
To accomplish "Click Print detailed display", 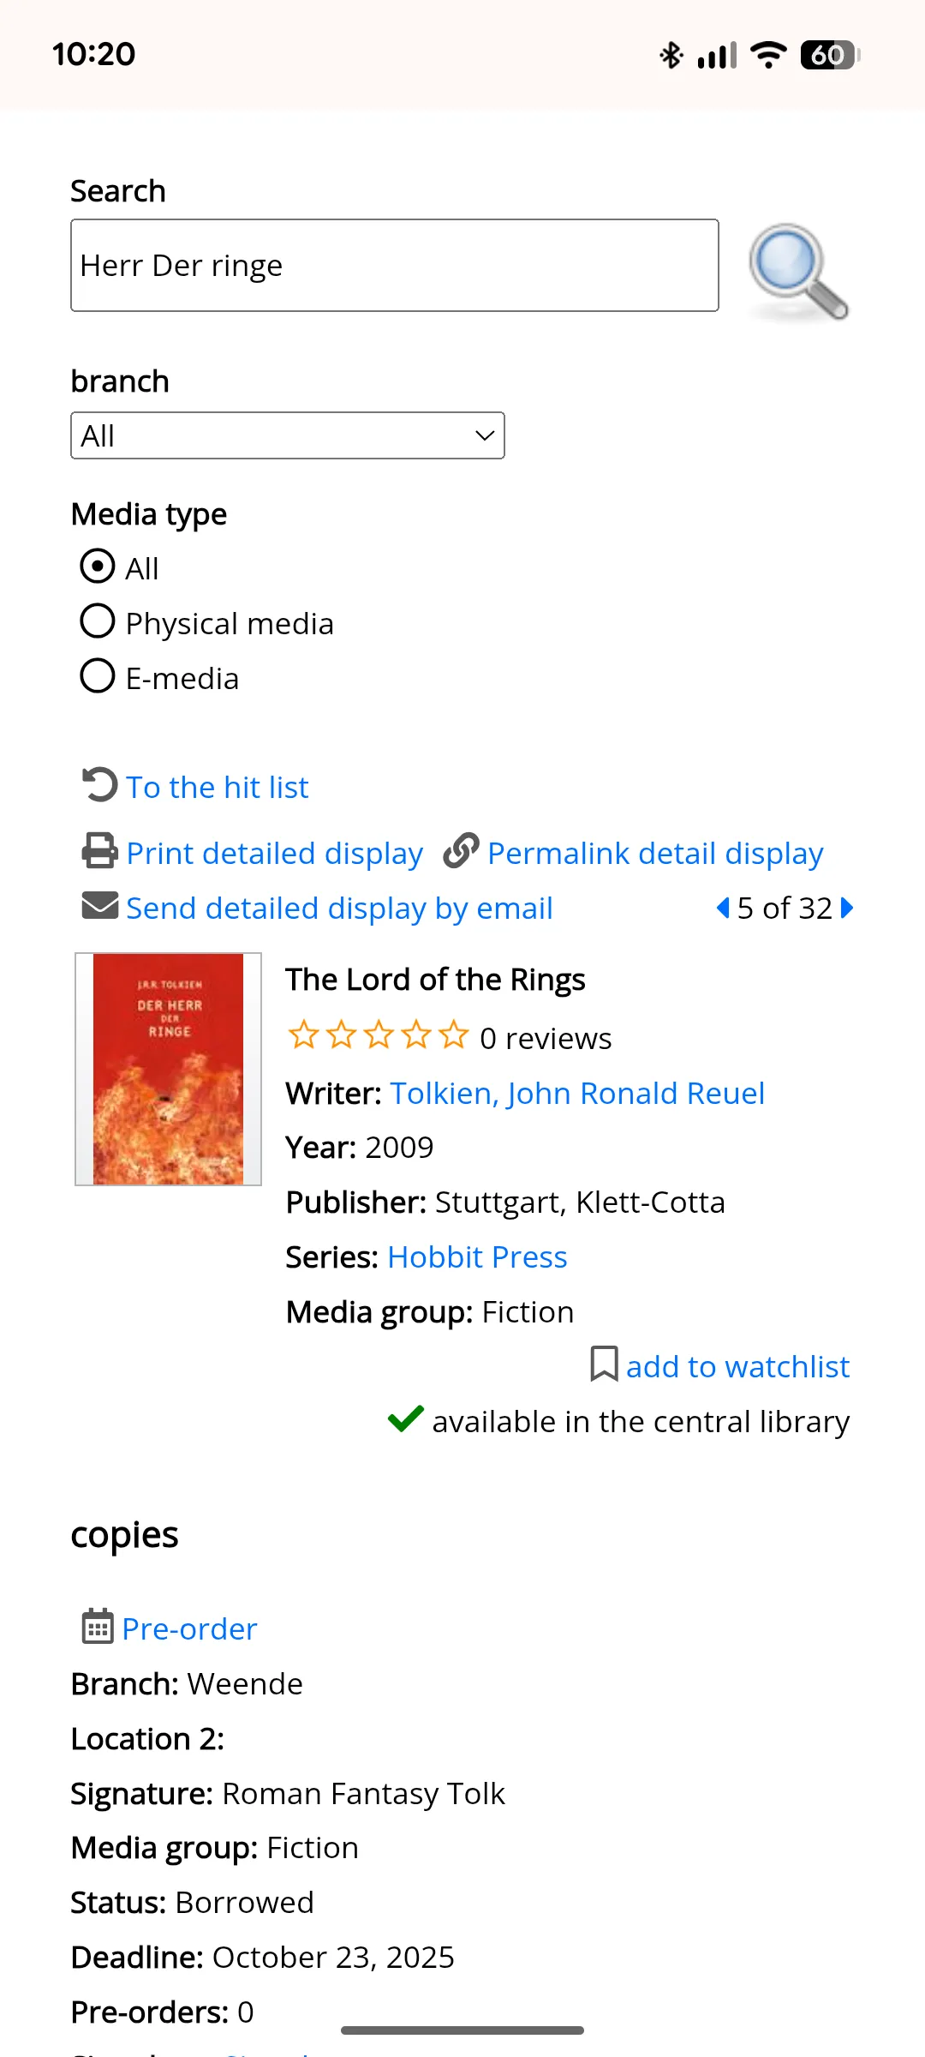I will (273, 852).
